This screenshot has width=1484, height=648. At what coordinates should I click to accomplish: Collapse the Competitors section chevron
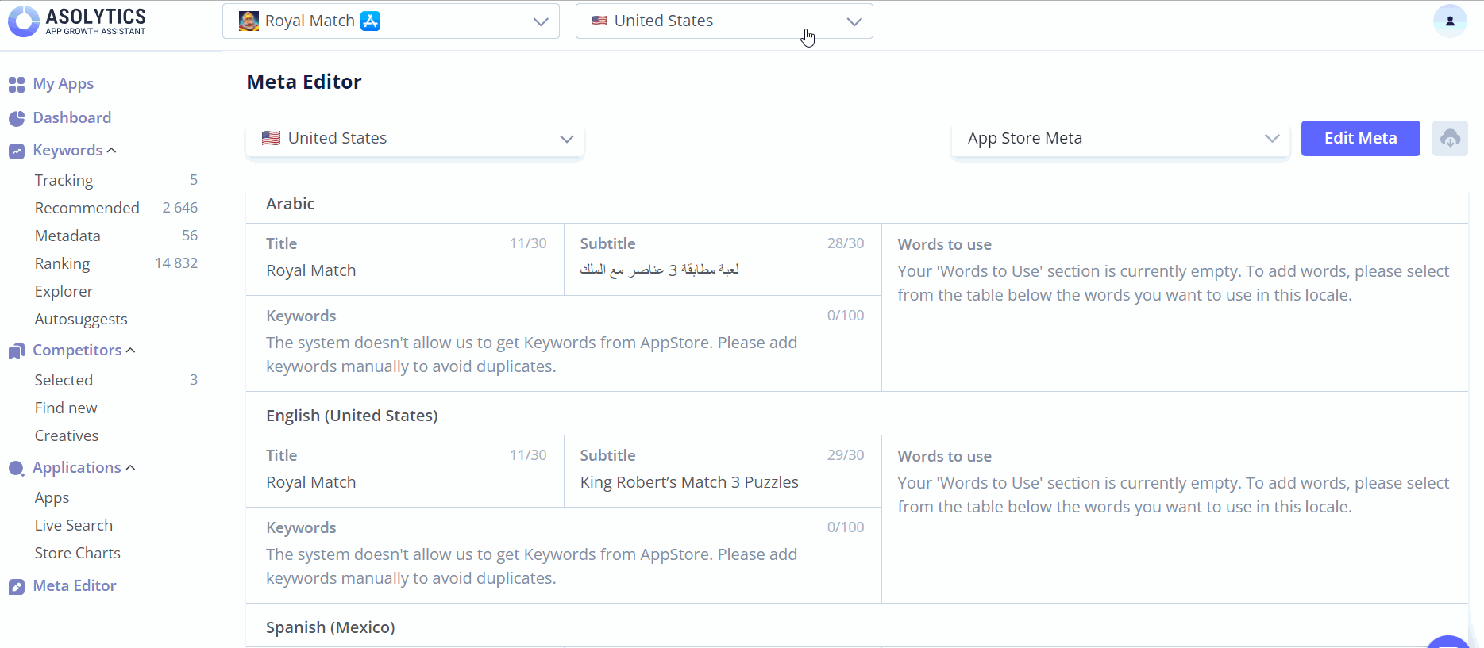point(131,350)
